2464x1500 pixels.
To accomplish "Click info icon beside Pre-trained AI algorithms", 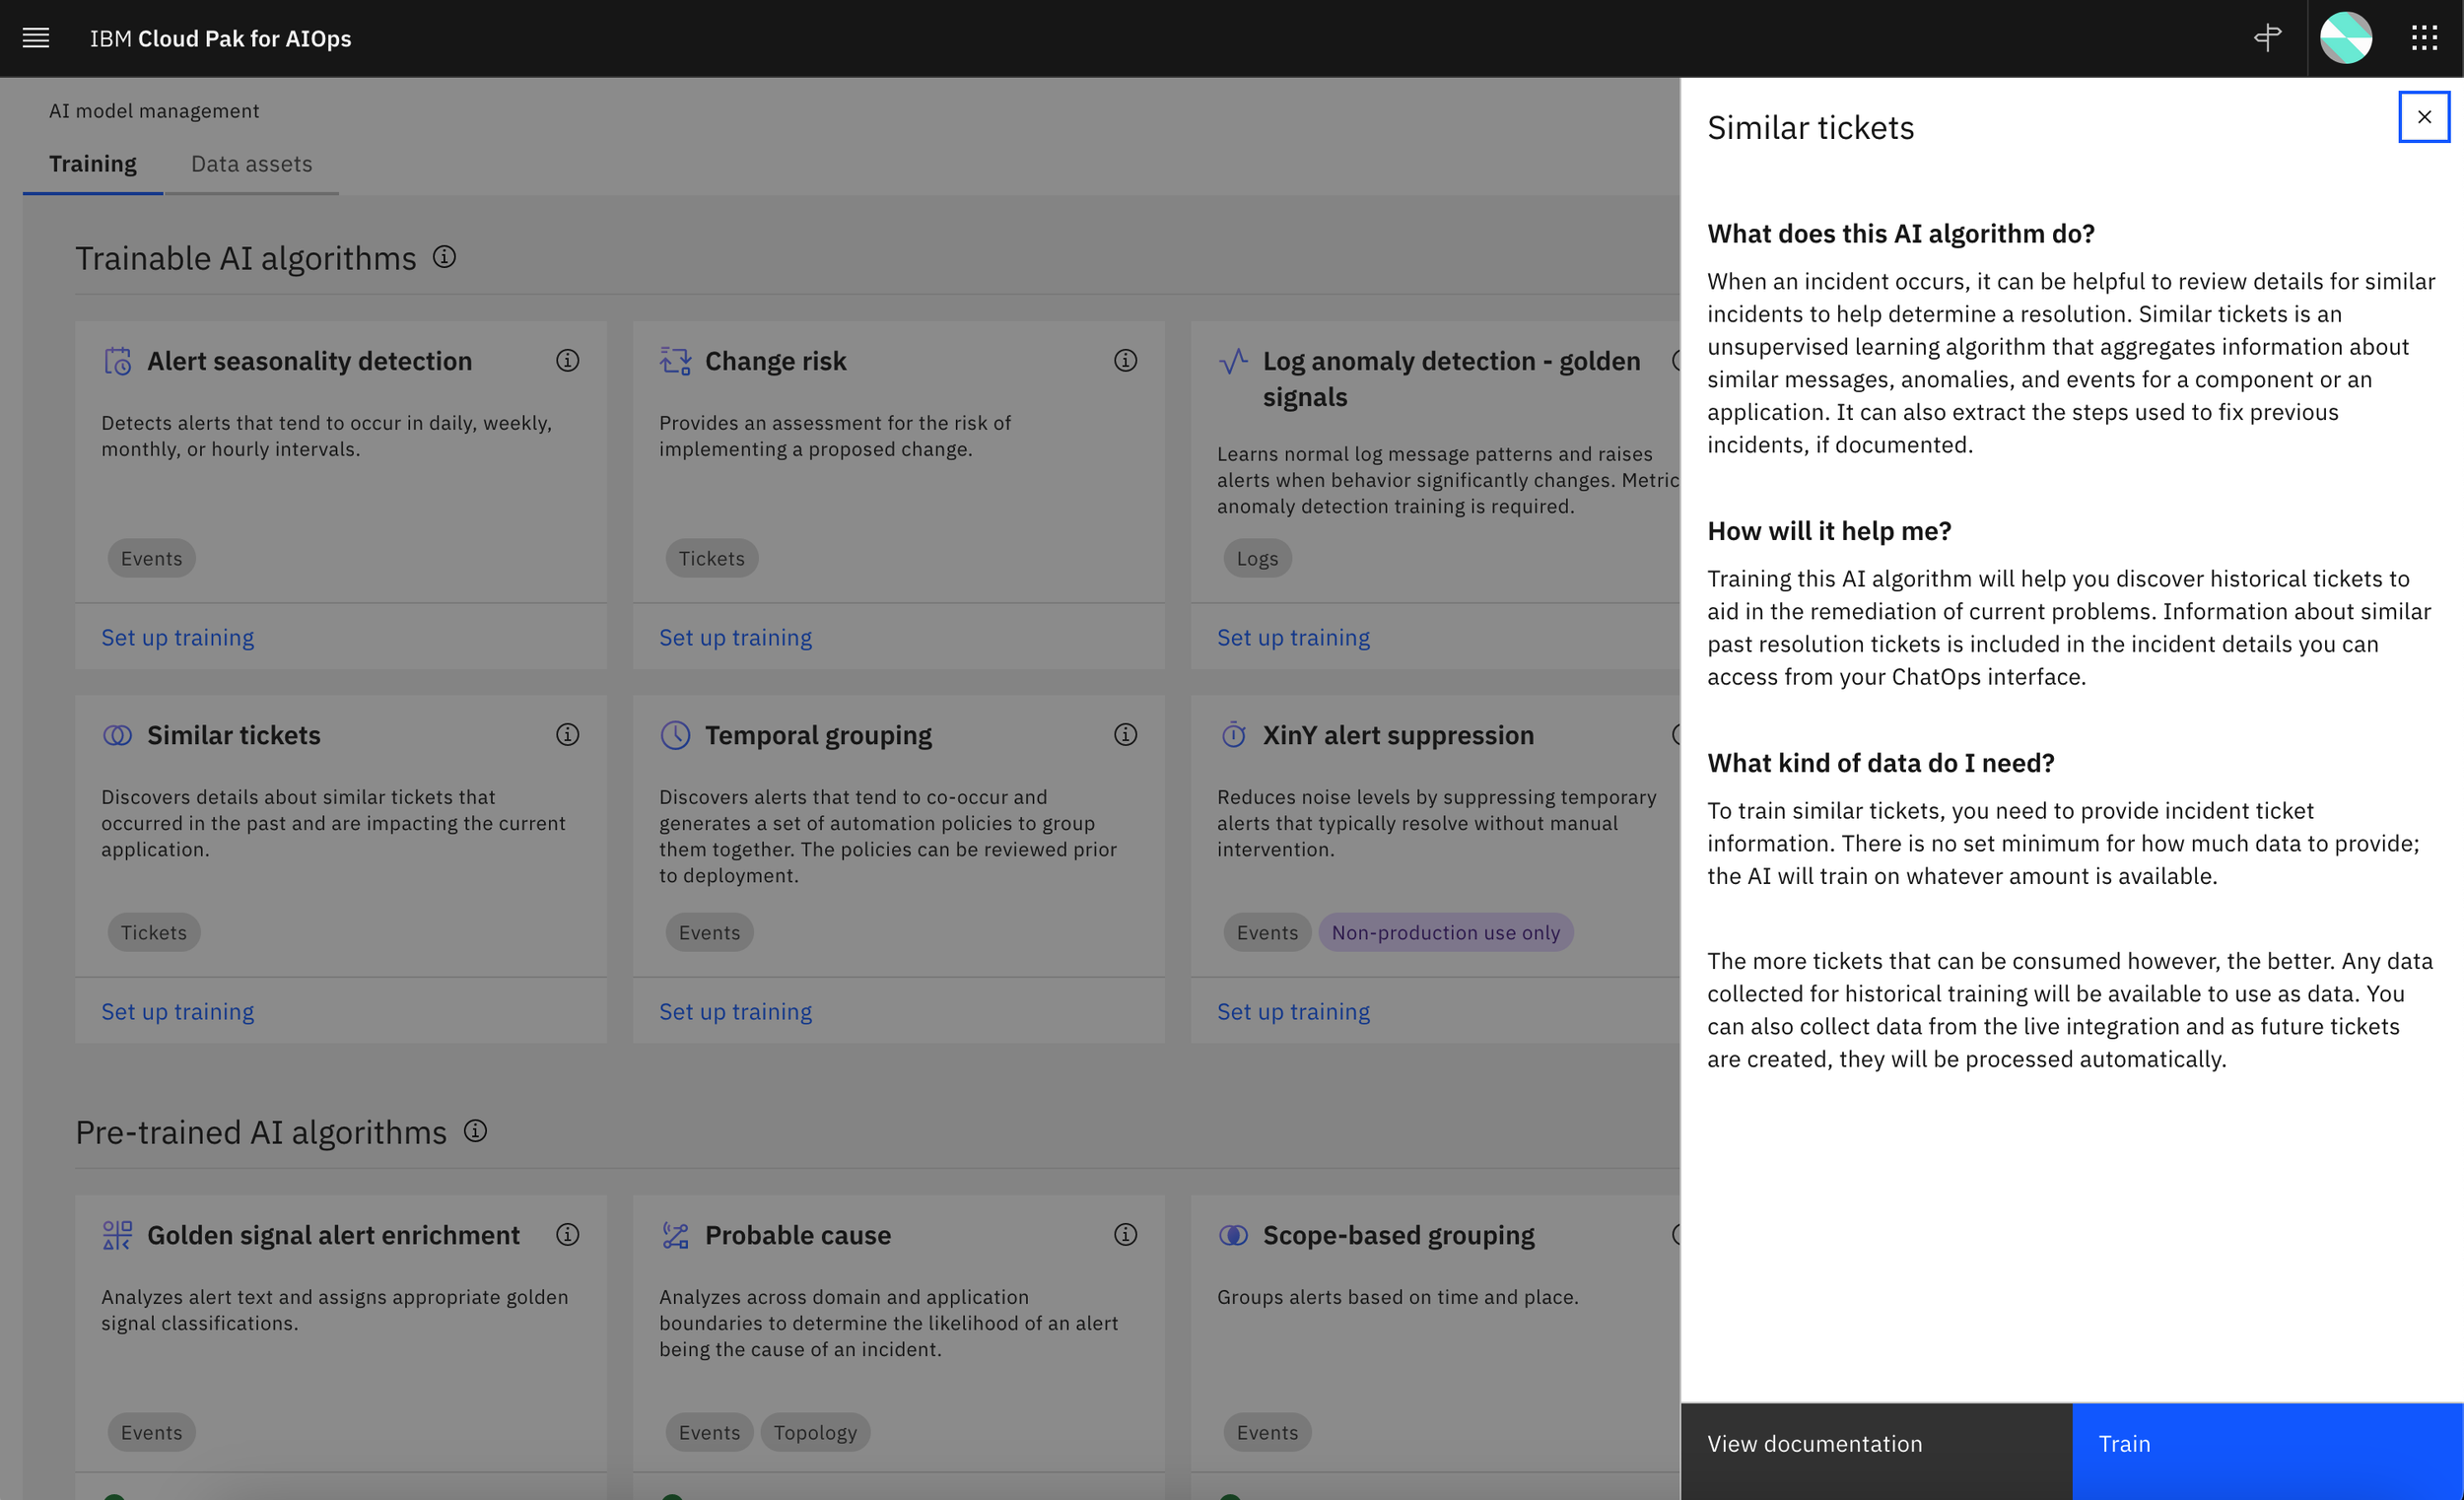I will [x=475, y=1131].
